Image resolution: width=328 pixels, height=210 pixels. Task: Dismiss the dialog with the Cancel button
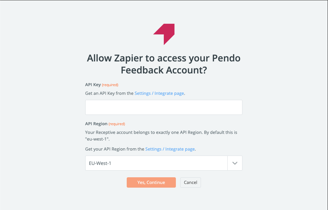click(191, 182)
